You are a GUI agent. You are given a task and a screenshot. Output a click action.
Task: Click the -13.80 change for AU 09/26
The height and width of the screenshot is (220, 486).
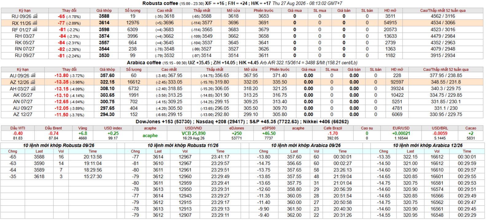(x=61, y=75)
